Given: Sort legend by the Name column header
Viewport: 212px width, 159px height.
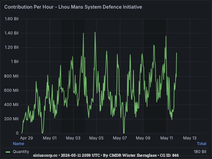Looking at the screenshot, I should pyautogui.click(x=19, y=143).
